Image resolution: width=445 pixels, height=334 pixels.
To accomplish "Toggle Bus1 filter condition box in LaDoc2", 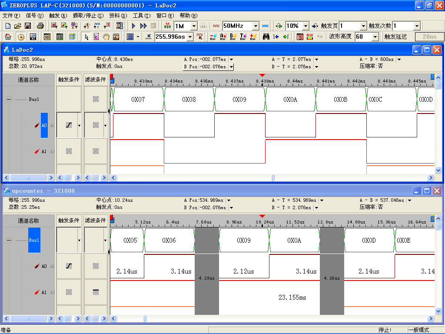I will click(x=96, y=99).
